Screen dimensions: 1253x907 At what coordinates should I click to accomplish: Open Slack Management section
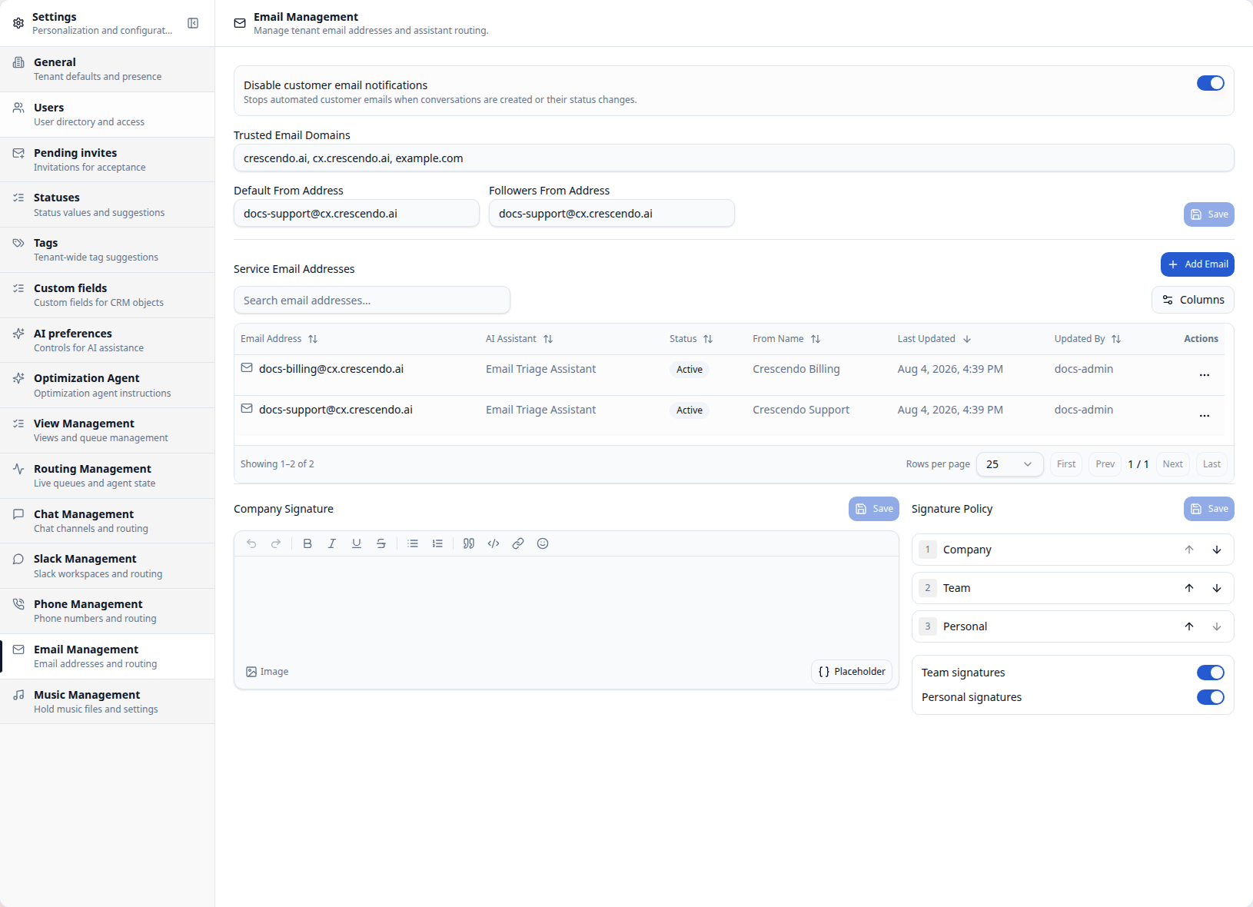click(x=108, y=566)
